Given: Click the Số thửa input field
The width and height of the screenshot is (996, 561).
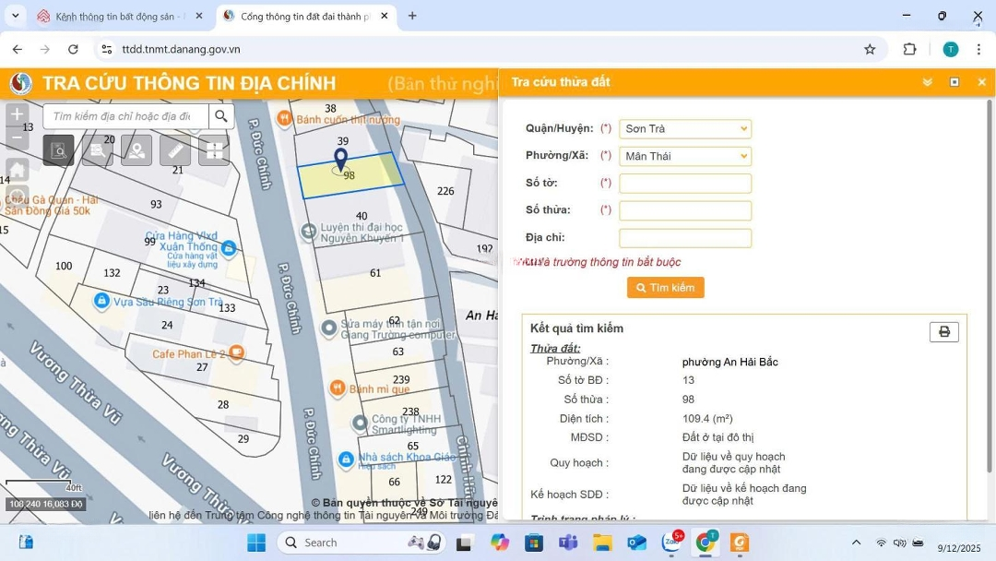Looking at the screenshot, I should tap(684, 210).
